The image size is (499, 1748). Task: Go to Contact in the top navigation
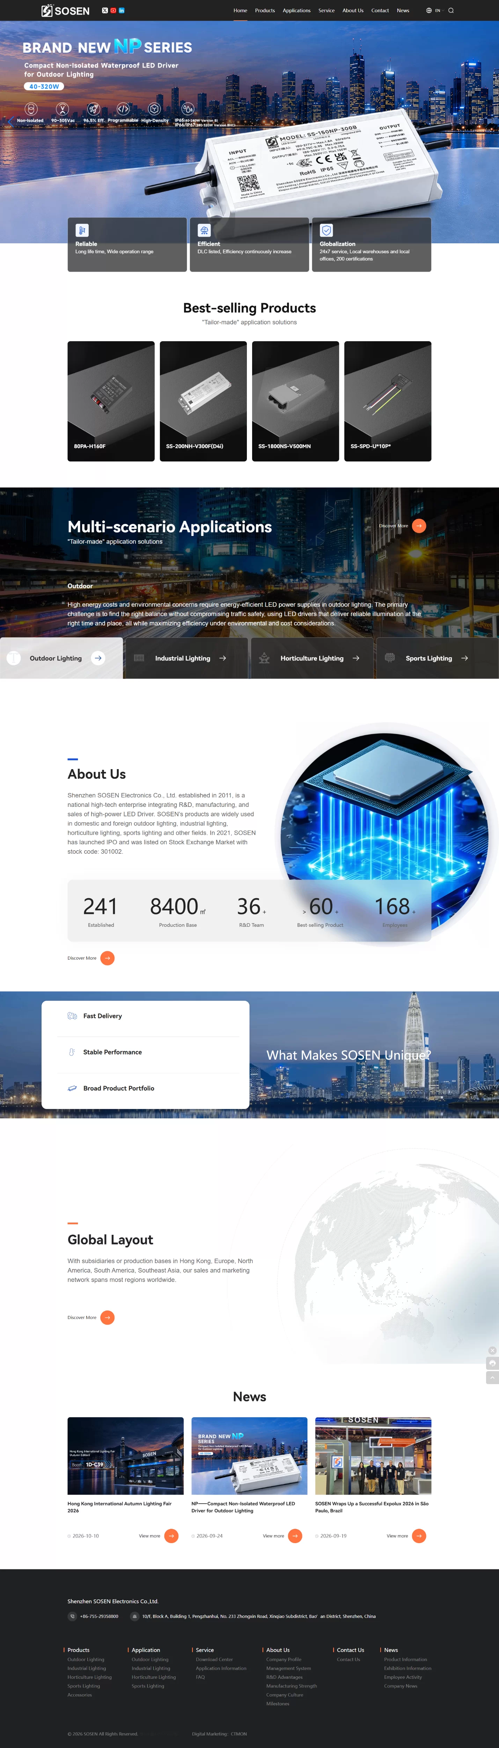click(380, 11)
